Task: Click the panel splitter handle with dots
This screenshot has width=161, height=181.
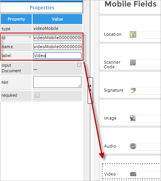Action: coord(90,90)
